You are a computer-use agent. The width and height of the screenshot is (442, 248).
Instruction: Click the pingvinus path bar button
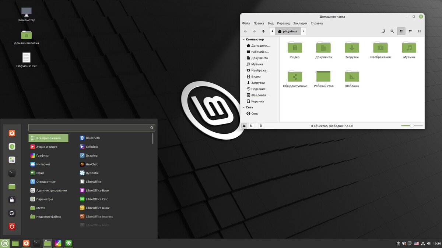288,31
